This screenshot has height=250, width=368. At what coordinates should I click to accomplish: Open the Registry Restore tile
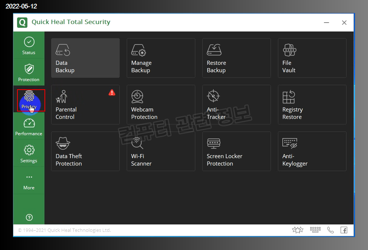click(x=312, y=104)
